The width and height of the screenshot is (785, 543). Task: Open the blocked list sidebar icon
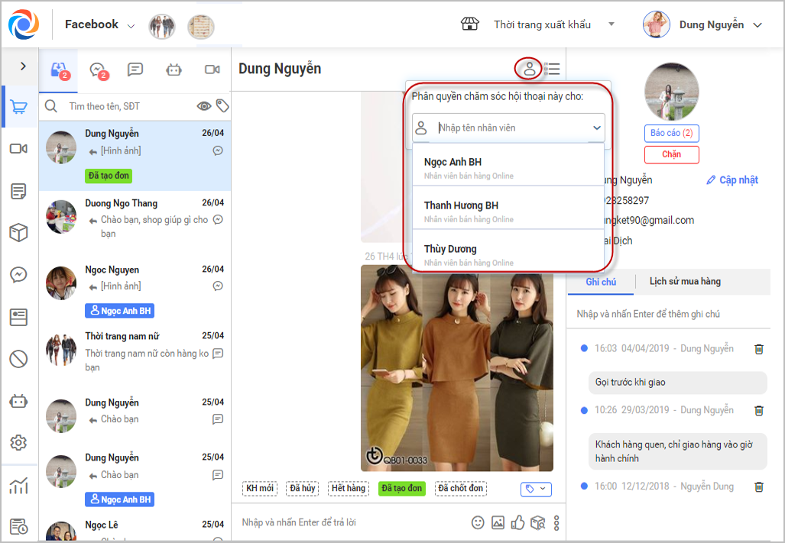point(18,359)
